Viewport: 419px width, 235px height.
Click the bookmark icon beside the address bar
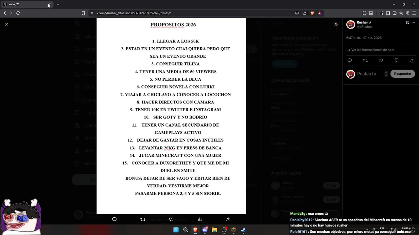(83, 13)
